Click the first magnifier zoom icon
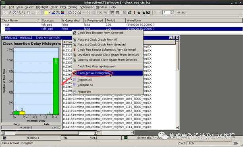243x147 pixels. click(x=19, y=12)
